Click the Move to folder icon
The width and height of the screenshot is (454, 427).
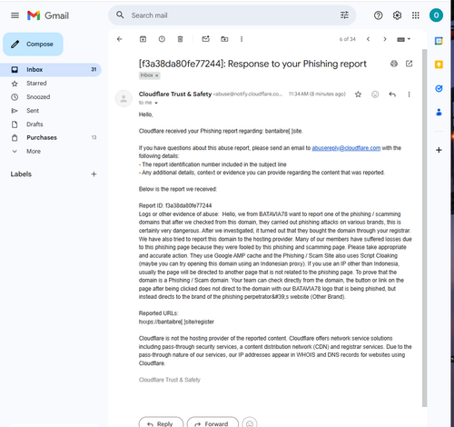(x=224, y=39)
